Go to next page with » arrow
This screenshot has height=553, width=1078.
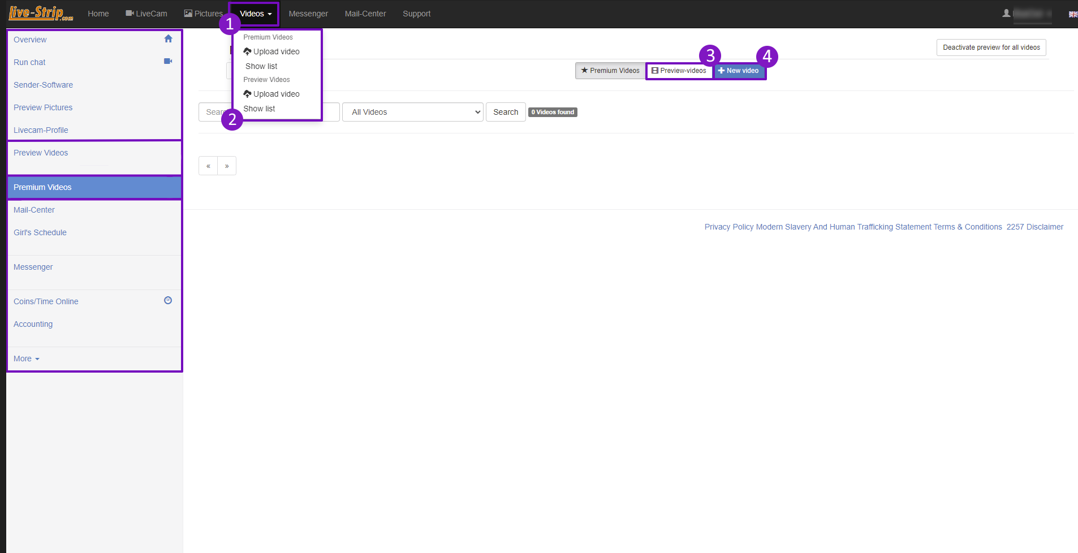(x=227, y=166)
